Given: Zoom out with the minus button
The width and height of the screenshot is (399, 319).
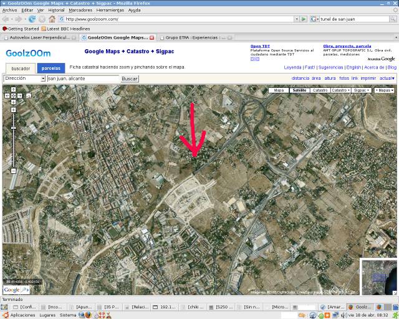Looking at the screenshot, I should 13,170.
